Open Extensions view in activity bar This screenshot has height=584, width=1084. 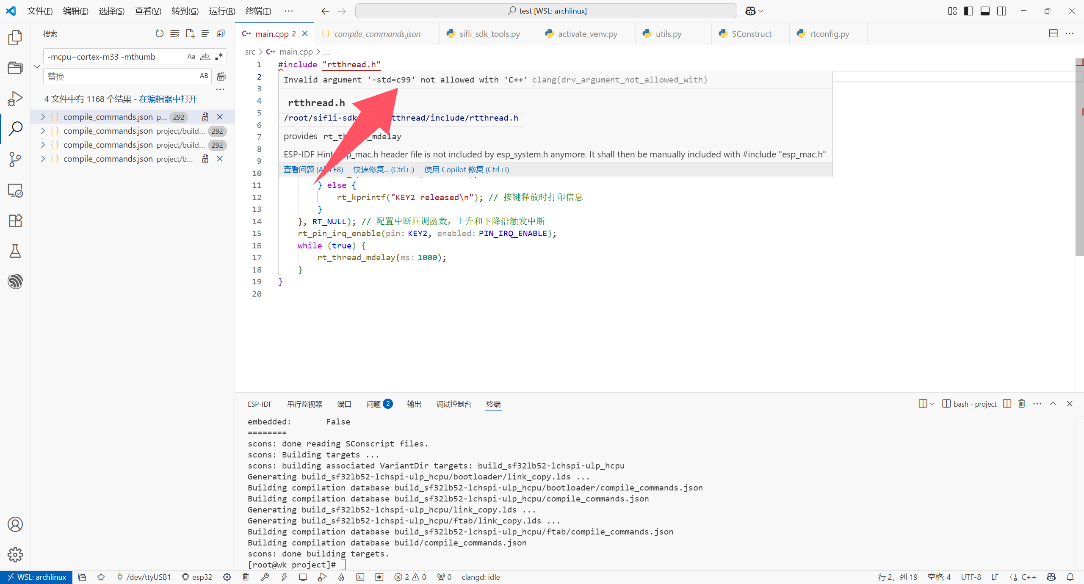pyautogui.click(x=15, y=220)
